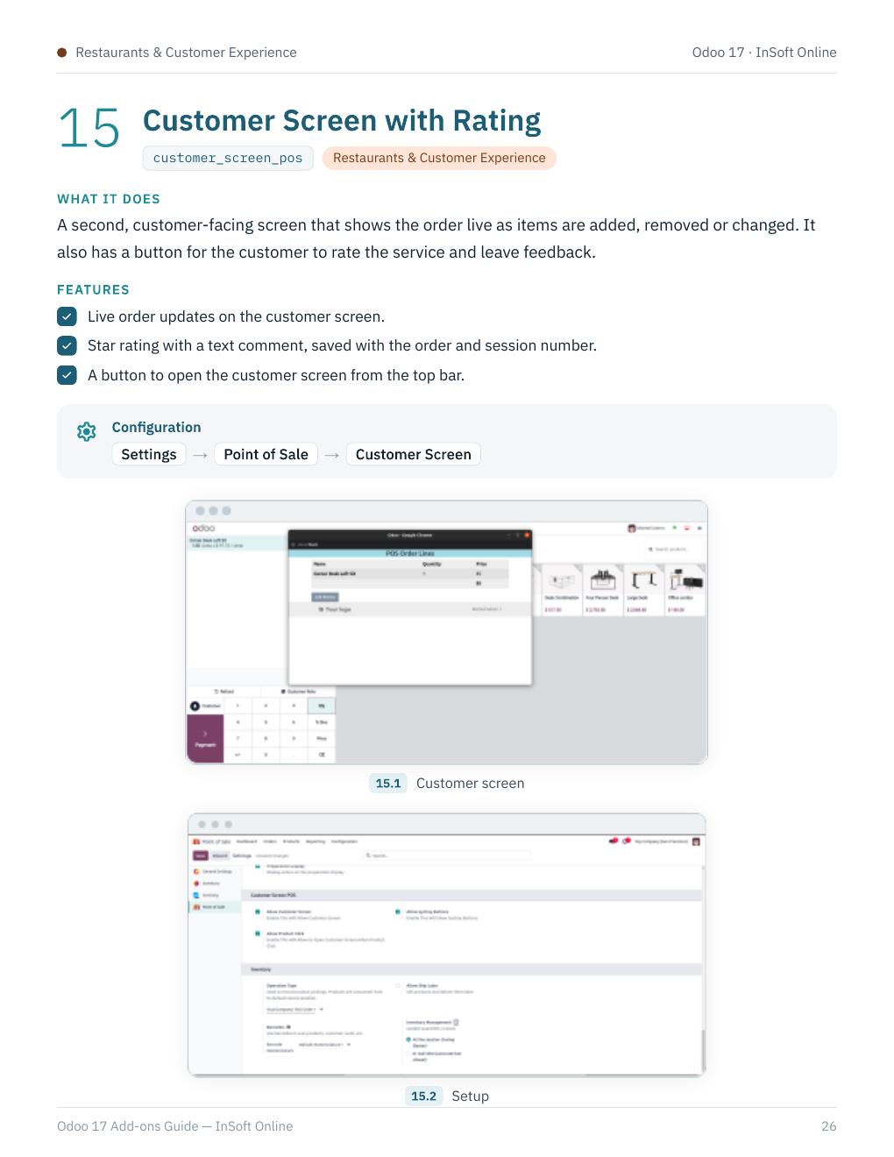
Task: Select the Office combo product card
Action: coord(685,590)
